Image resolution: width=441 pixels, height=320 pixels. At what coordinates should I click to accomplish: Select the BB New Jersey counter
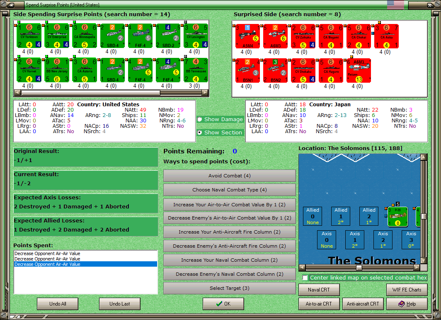(x=57, y=70)
